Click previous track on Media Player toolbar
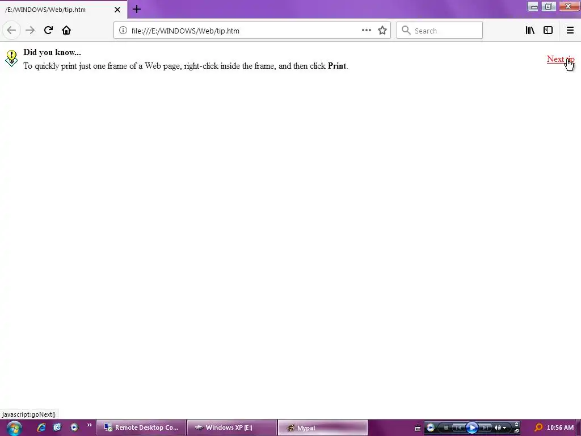 click(458, 427)
